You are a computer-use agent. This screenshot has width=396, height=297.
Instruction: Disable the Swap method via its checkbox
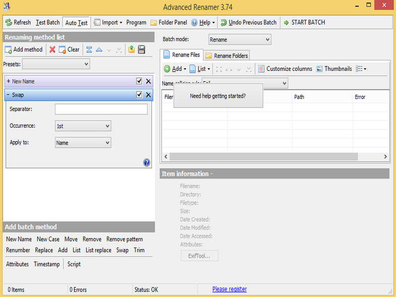139,95
